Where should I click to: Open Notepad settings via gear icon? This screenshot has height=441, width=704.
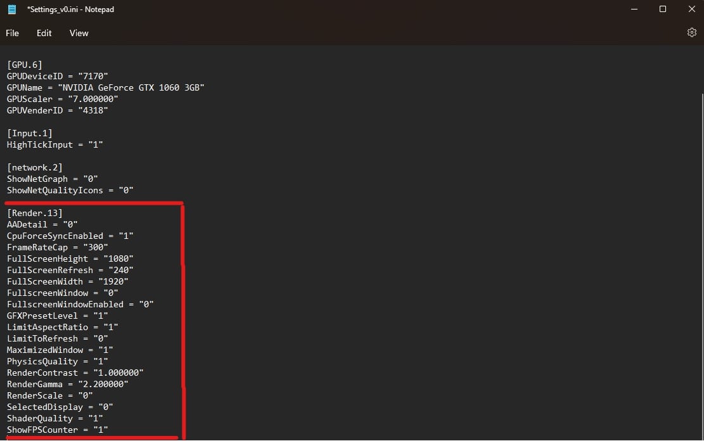point(692,32)
